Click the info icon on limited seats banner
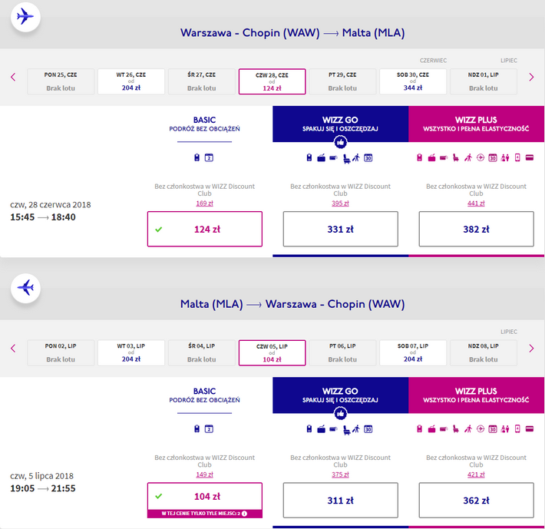545x529 pixels. pyautogui.click(x=244, y=514)
